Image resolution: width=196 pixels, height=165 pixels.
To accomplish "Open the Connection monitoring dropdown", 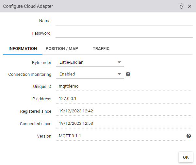I will (x=90, y=74).
